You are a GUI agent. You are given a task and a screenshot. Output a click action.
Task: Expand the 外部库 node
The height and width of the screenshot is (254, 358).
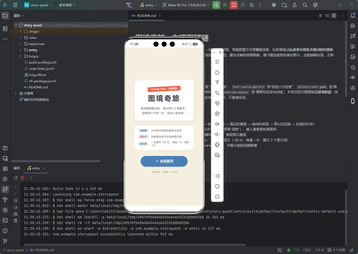16,93
